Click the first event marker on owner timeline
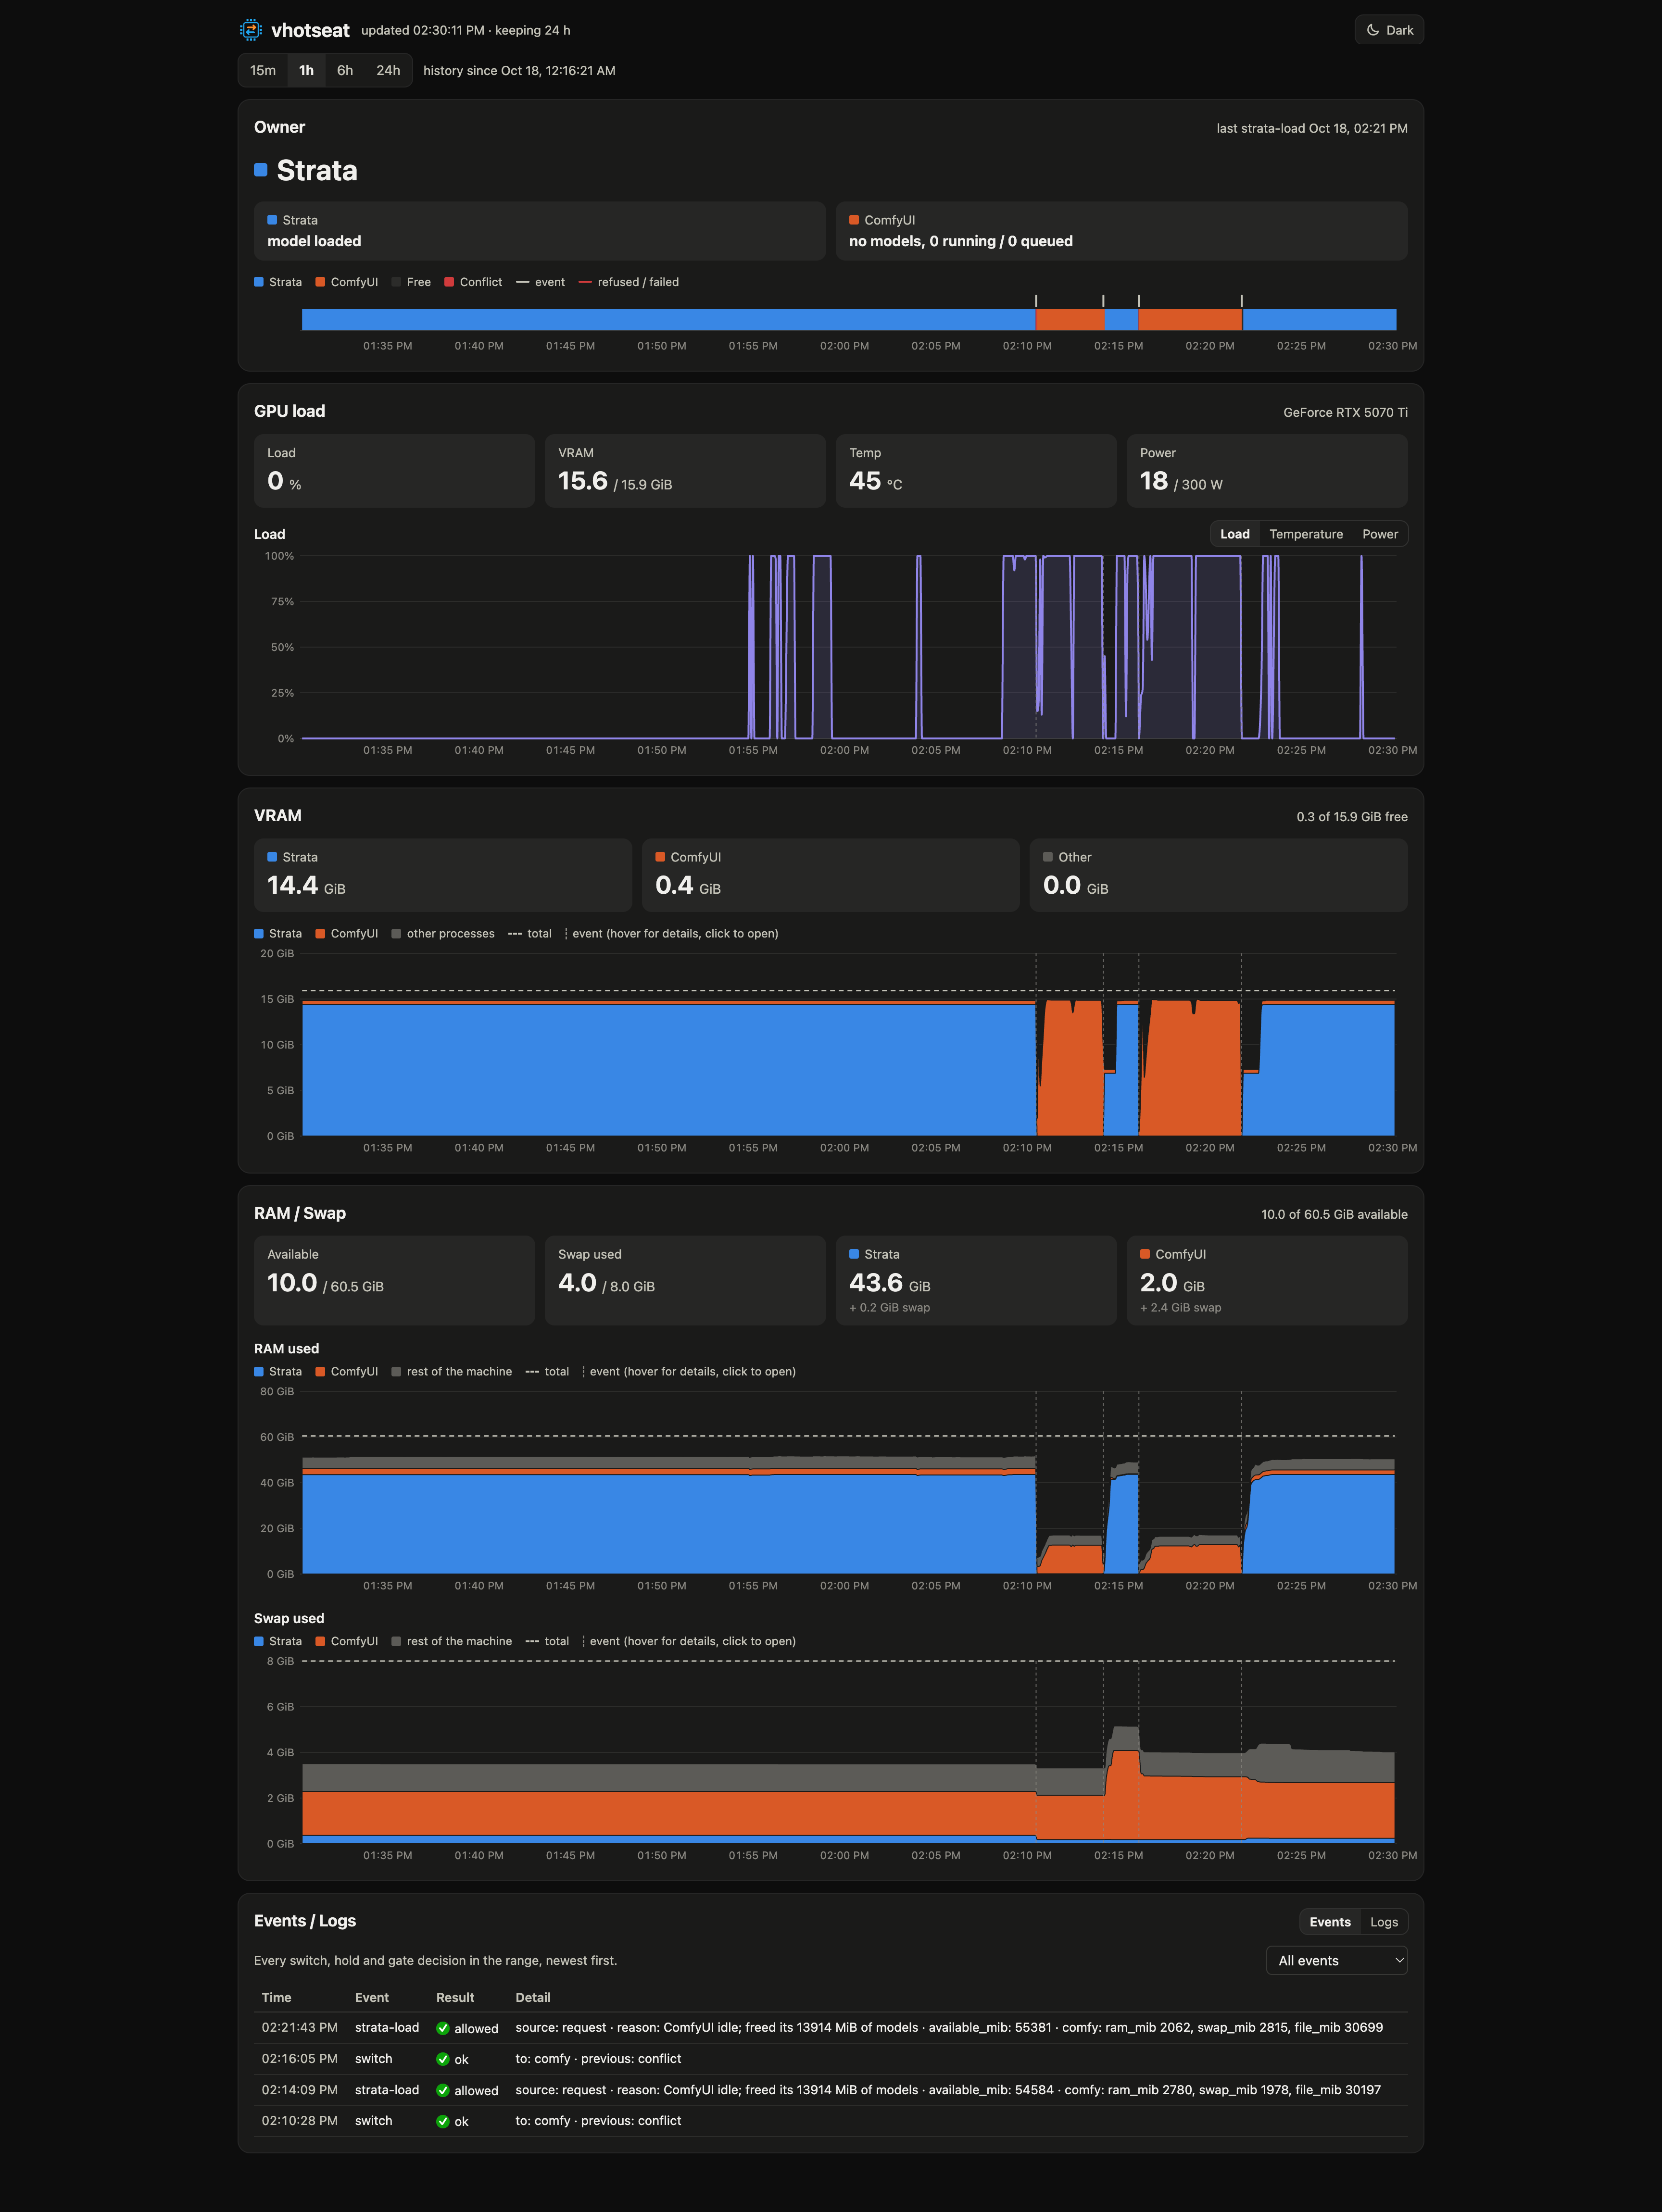Viewport: 1662px width, 2212px height. point(1036,301)
